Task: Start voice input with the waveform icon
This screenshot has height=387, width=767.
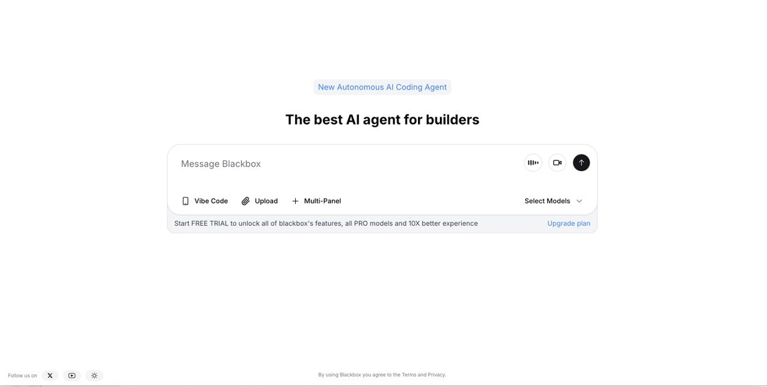Action: pyautogui.click(x=533, y=163)
